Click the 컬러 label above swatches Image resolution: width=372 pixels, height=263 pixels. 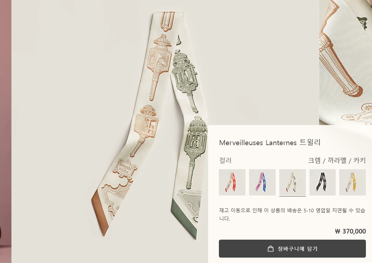tap(225, 161)
